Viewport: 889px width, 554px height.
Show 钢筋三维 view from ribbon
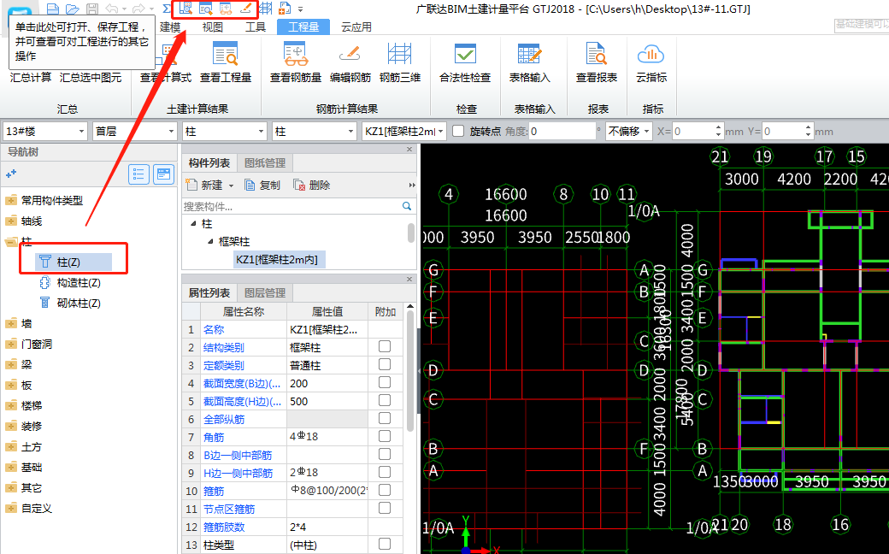pyautogui.click(x=400, y=62)
